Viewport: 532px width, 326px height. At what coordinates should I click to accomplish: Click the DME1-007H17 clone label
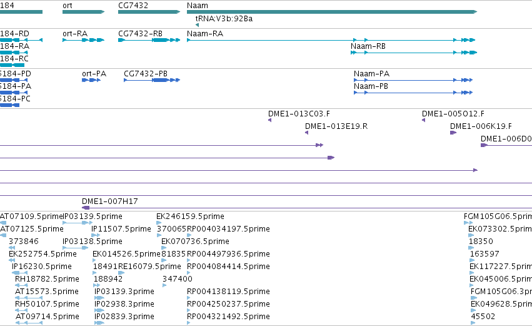110,201
